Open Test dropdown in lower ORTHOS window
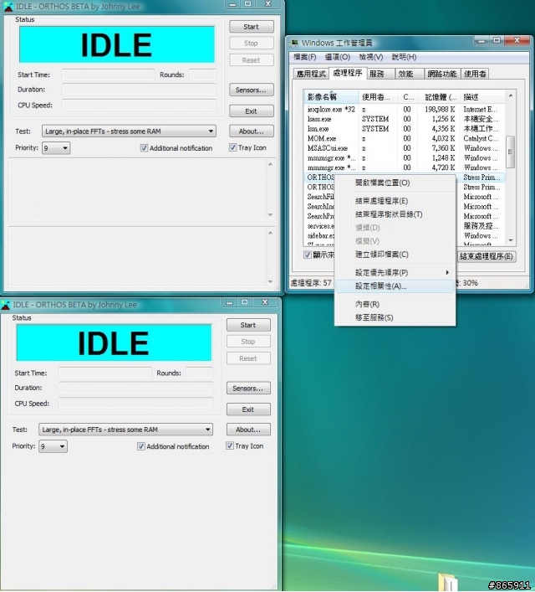This screenshot has height=592, width=535. [126, 430]
